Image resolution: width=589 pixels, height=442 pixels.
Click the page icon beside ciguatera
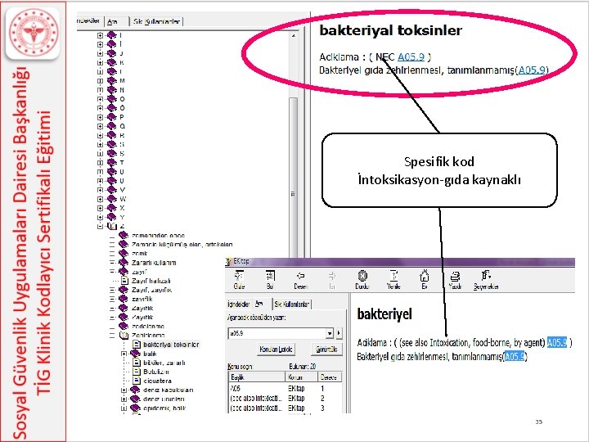pyautogui.click(x=137, y=381)
